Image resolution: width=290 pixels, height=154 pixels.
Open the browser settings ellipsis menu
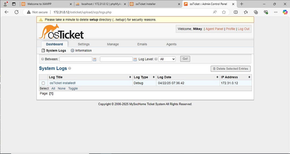(276, 12)
